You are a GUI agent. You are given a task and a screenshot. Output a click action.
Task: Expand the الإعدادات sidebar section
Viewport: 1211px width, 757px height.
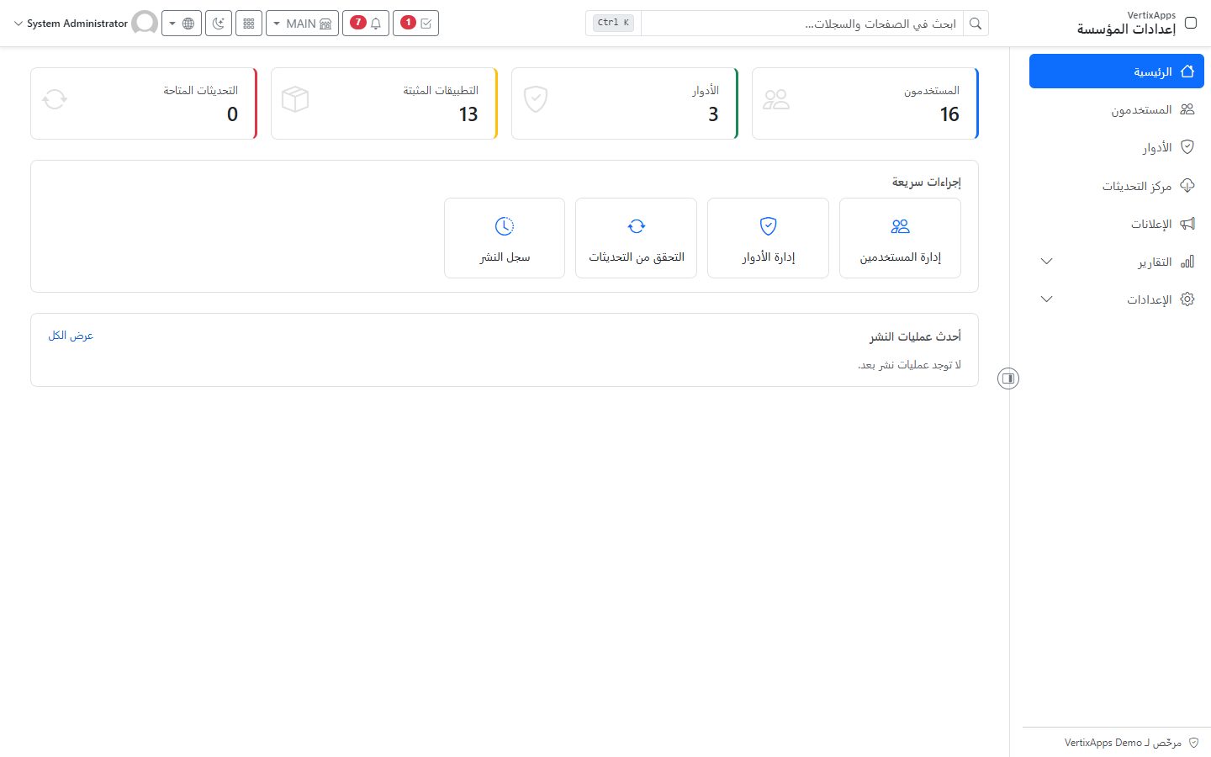1117,299
